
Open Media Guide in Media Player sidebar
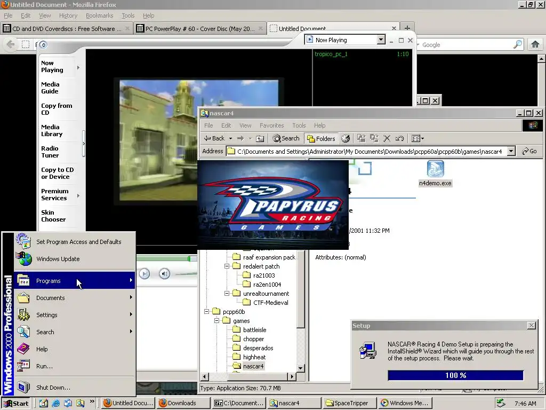tap(50, 88)
